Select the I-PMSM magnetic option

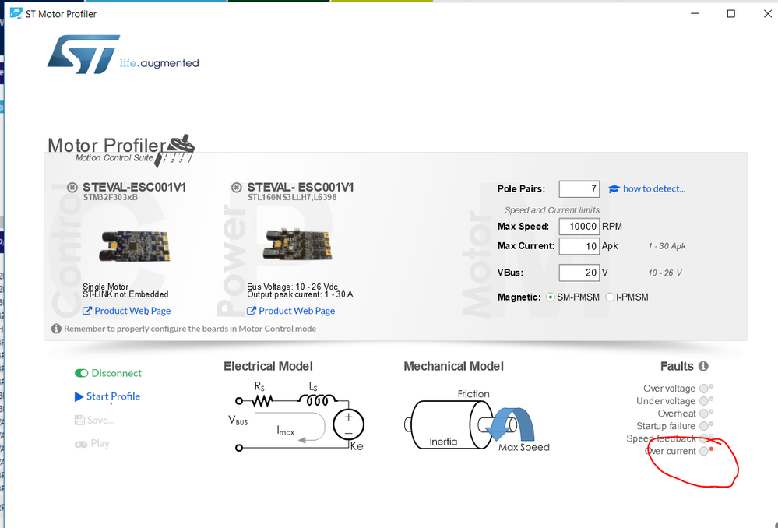pyautogui.click(x=610, y=297)
